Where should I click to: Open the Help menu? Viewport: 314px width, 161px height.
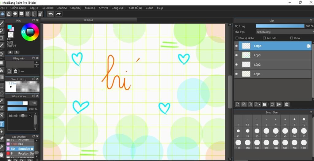coord(160,8)
